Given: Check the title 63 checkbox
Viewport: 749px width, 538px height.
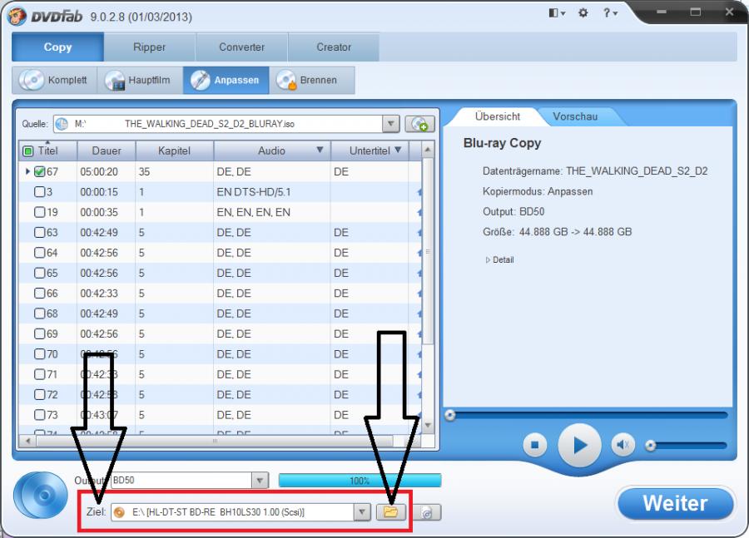Looking at the screenshot, I should pyautogui.click(x=40, y=233).
